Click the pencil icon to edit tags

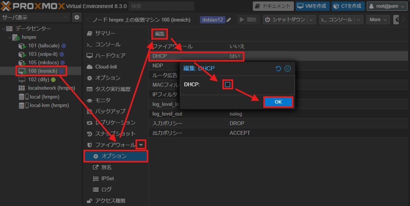229,20
